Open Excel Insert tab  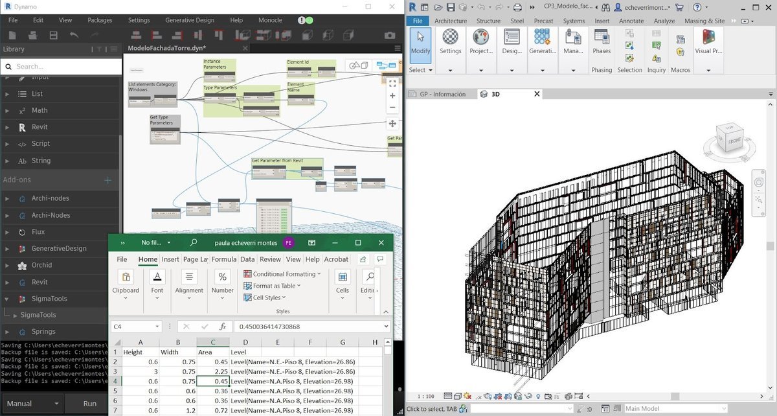(170, 259)
